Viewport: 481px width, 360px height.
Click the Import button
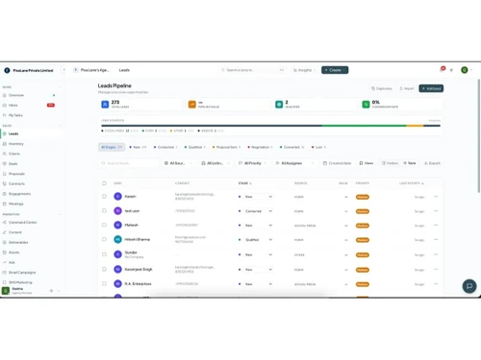pos(407,88)
